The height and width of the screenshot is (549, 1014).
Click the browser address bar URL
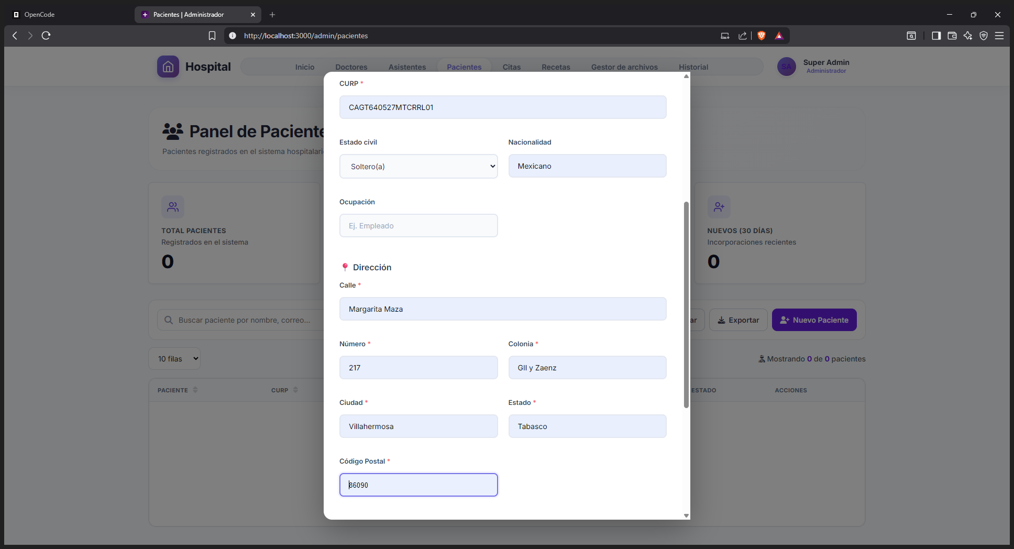pos(306,36)
